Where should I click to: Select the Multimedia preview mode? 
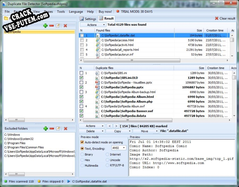point(82,166)
